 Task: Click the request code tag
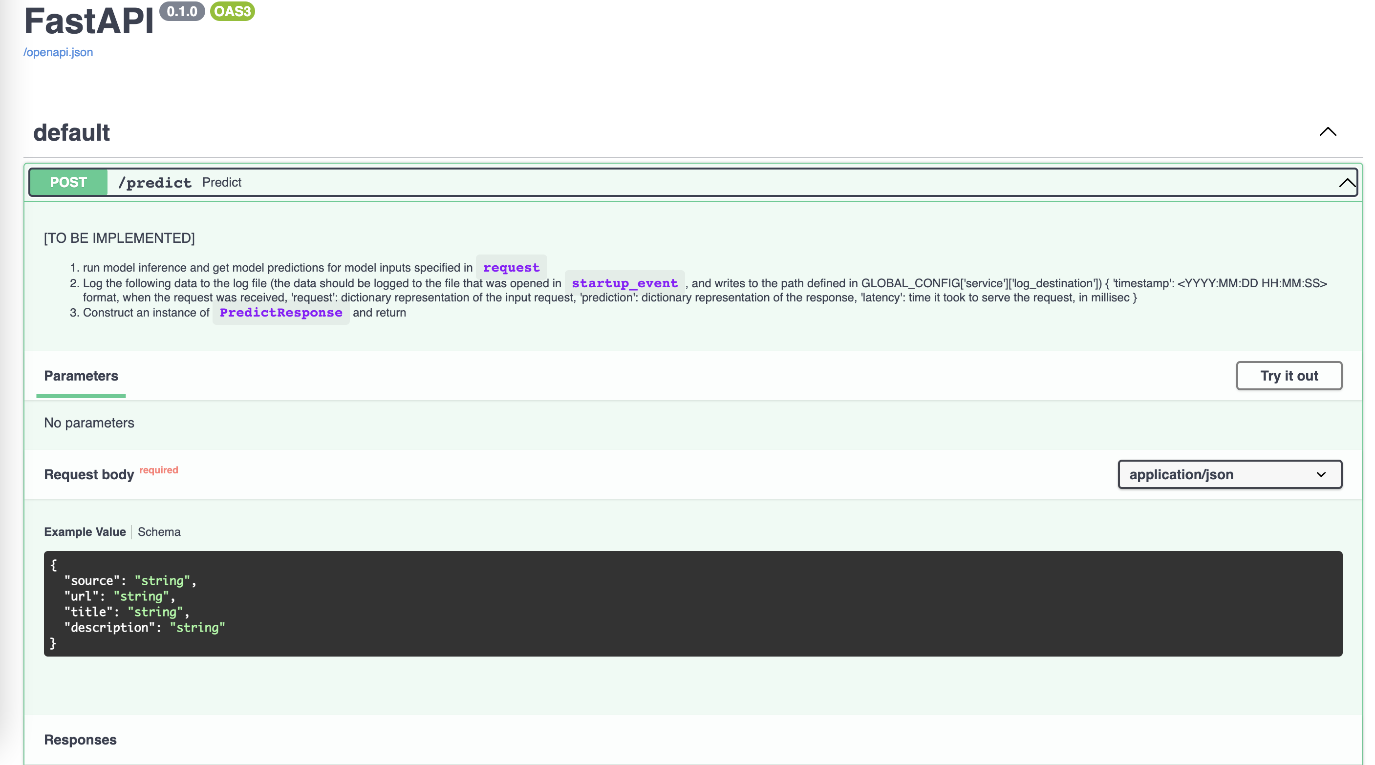(x=511, y=267)
